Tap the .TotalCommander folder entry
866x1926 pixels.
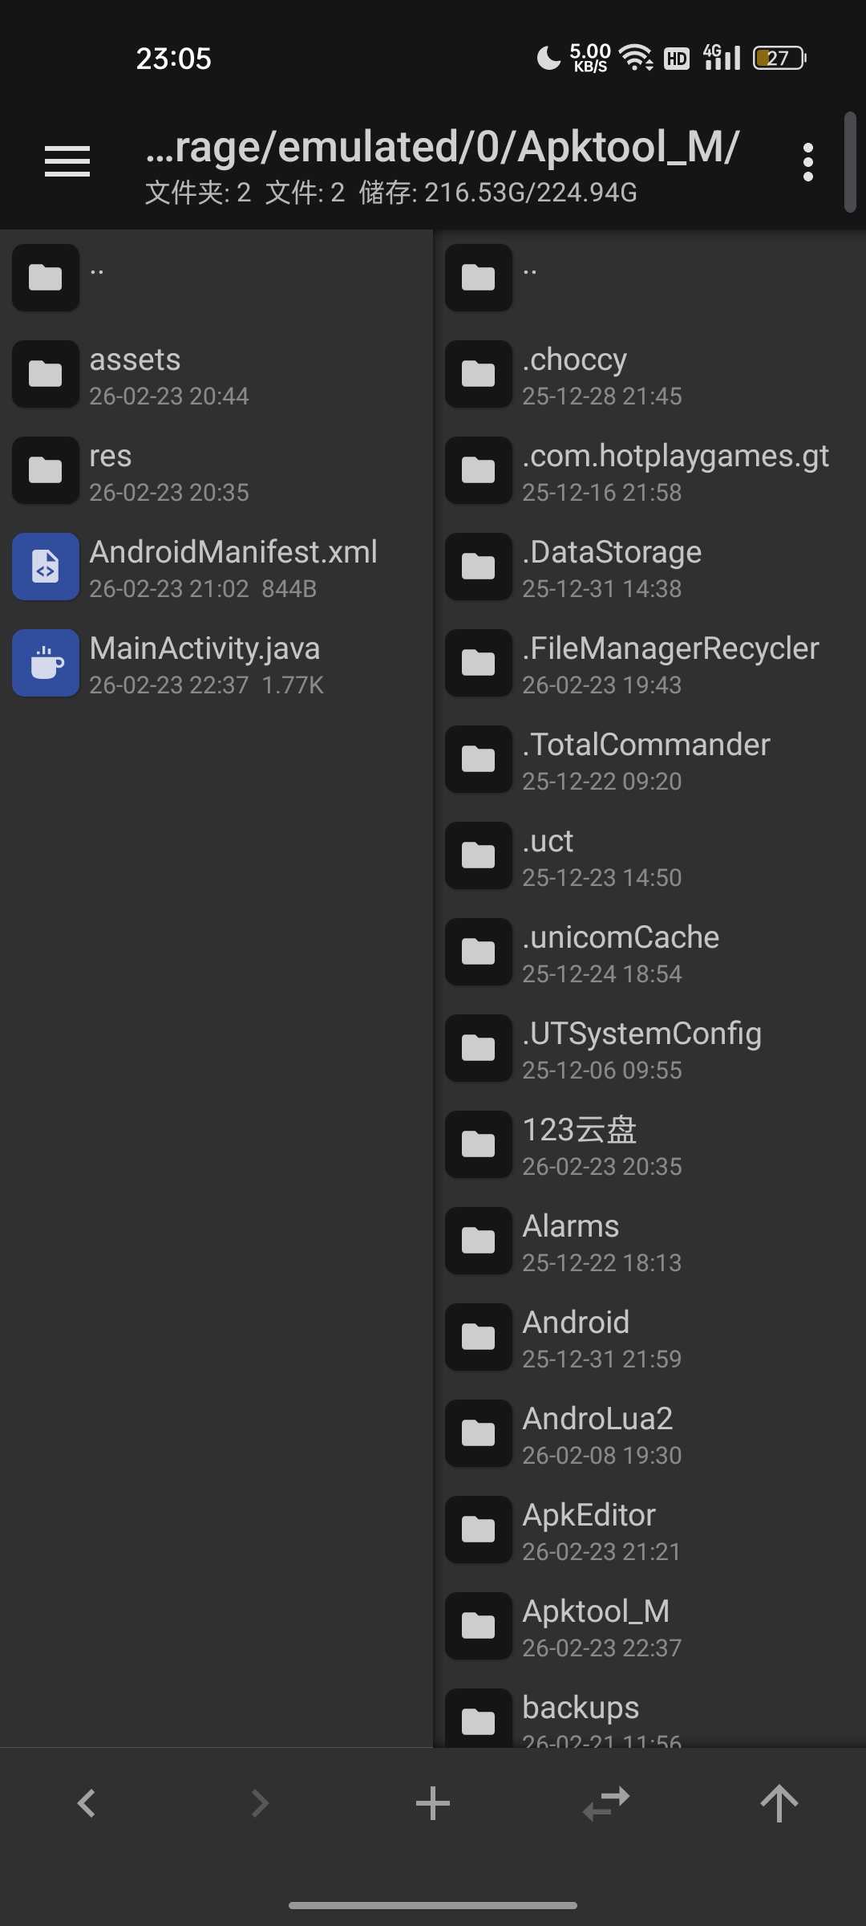click(x=645, y=760)
